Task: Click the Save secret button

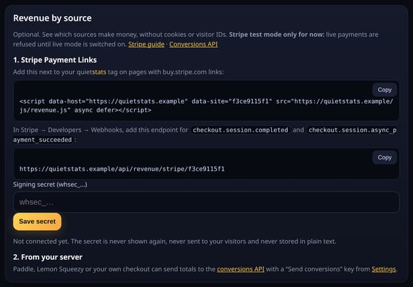Action: [37, 221]
